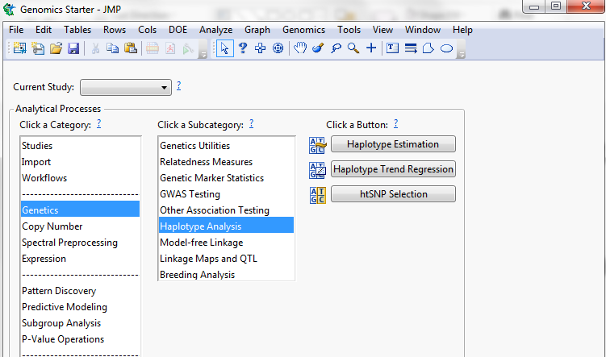
Task: Select the Brush tool
Action: (318, 48)
